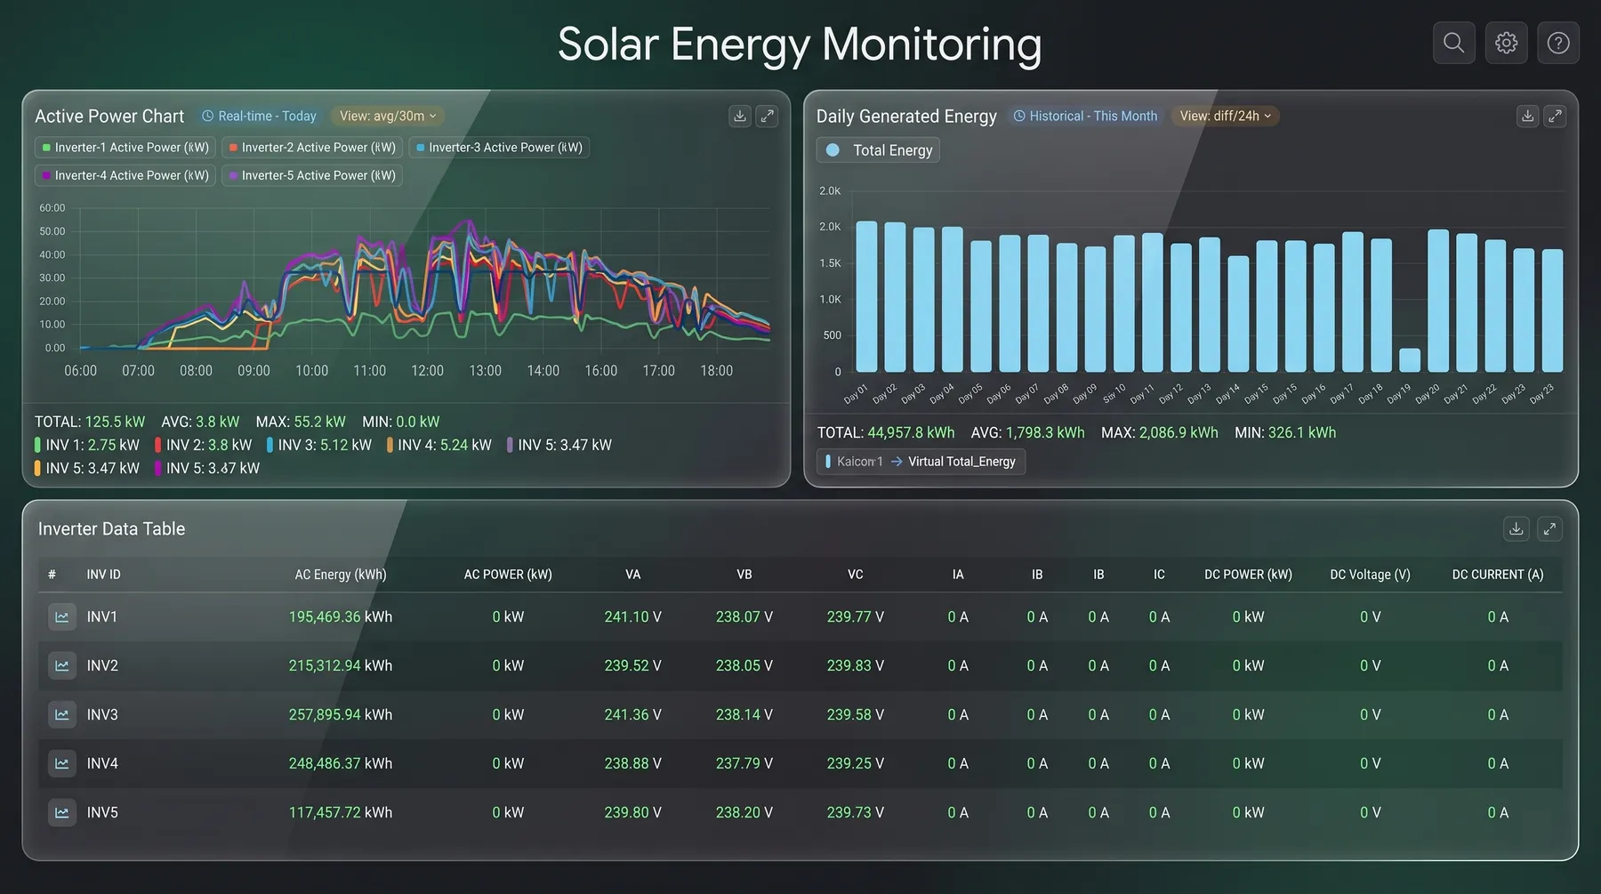The height and width of the screenshot is (894, 1601).
Task: Open chart icon for INV5 row
Action: pyautogui.click(x=62, y=813)
